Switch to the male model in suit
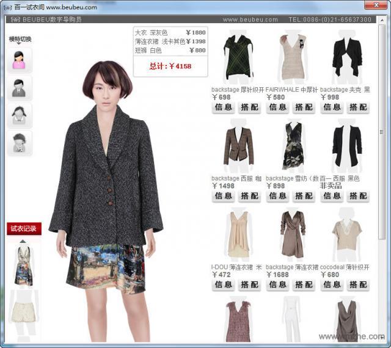This screenshot has height=348, width=391. tap(20, 88)
